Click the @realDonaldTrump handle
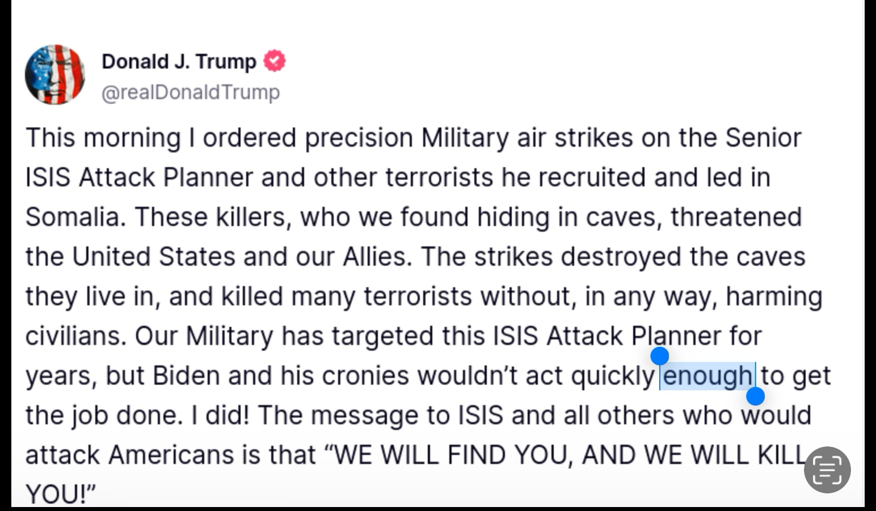The height and width of the screenshot is (511, 876). pyautogui.click(x=191, y=92)
